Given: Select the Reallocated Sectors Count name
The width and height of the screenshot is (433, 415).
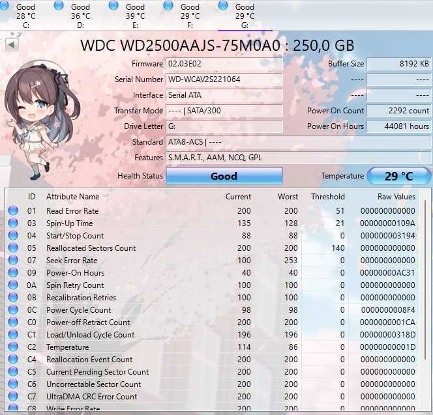Looking at the screenshot, I should (91, 248).
